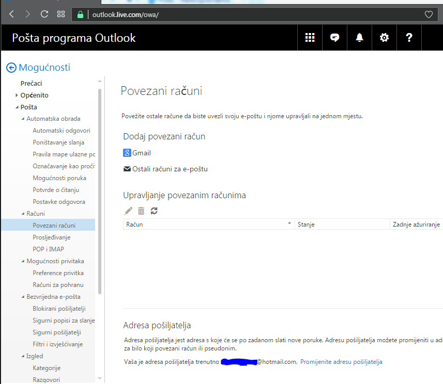
Task: Click the refresh connected accounts icon
Action: click(154, 211)
